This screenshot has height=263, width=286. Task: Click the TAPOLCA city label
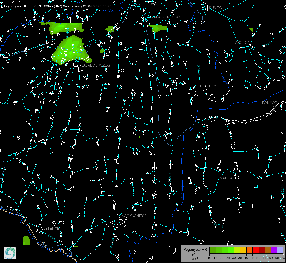click(241, 43)
